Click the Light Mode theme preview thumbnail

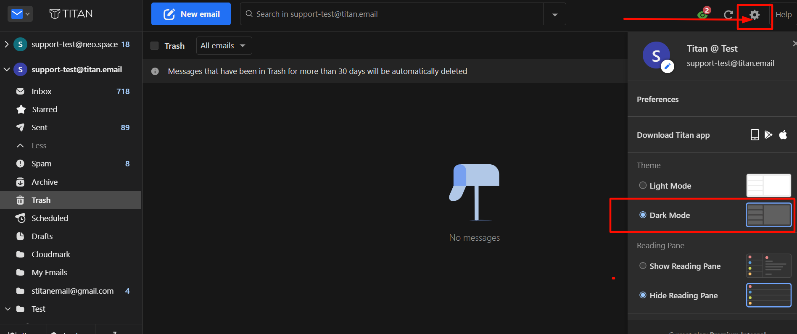pyautogui.click(x=768, y=185)
